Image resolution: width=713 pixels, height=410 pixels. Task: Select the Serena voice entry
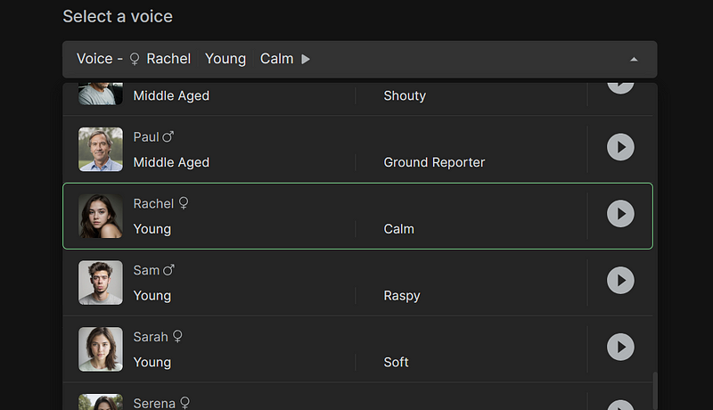coord(358,397)
